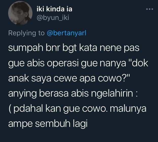The height and width of the screenshot is (142, 158).
Task: Click the word 'sumpah' in the tweet
Action: (x=26, y=48)
